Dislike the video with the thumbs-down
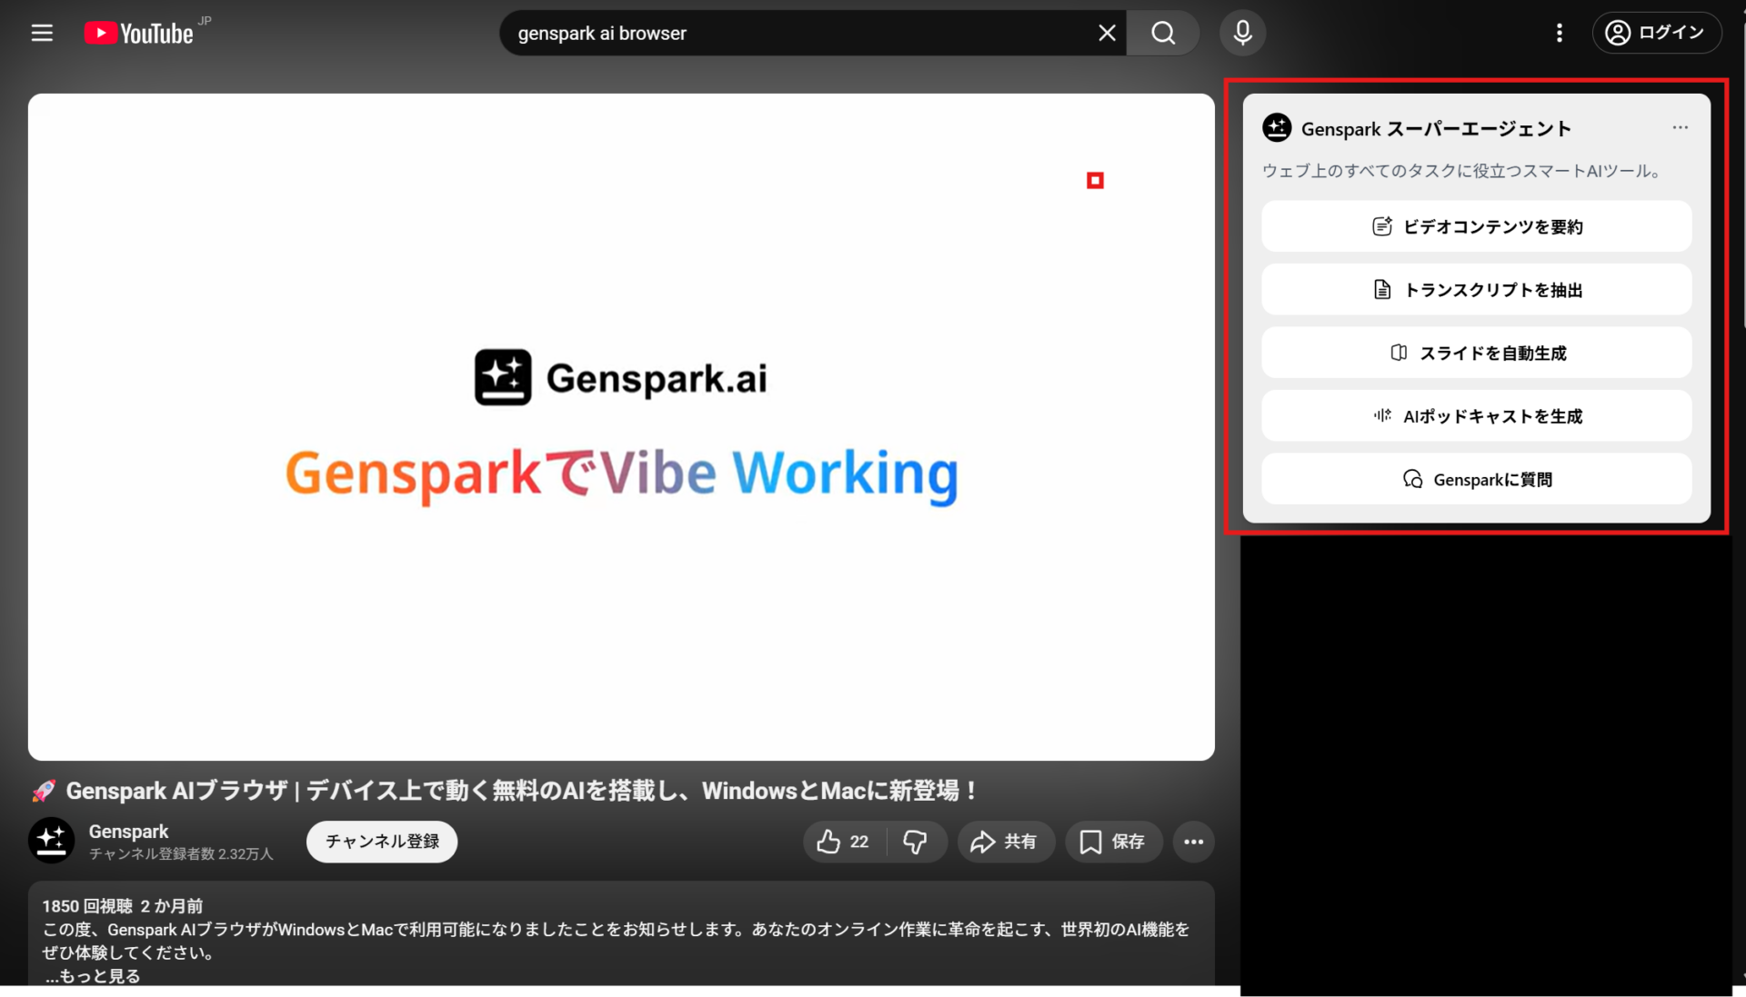 point(916,842)
